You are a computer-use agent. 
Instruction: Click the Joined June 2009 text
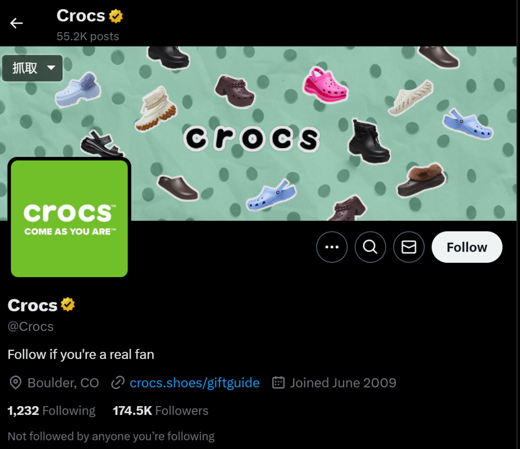pyautogui.click(x=343, y=383)
